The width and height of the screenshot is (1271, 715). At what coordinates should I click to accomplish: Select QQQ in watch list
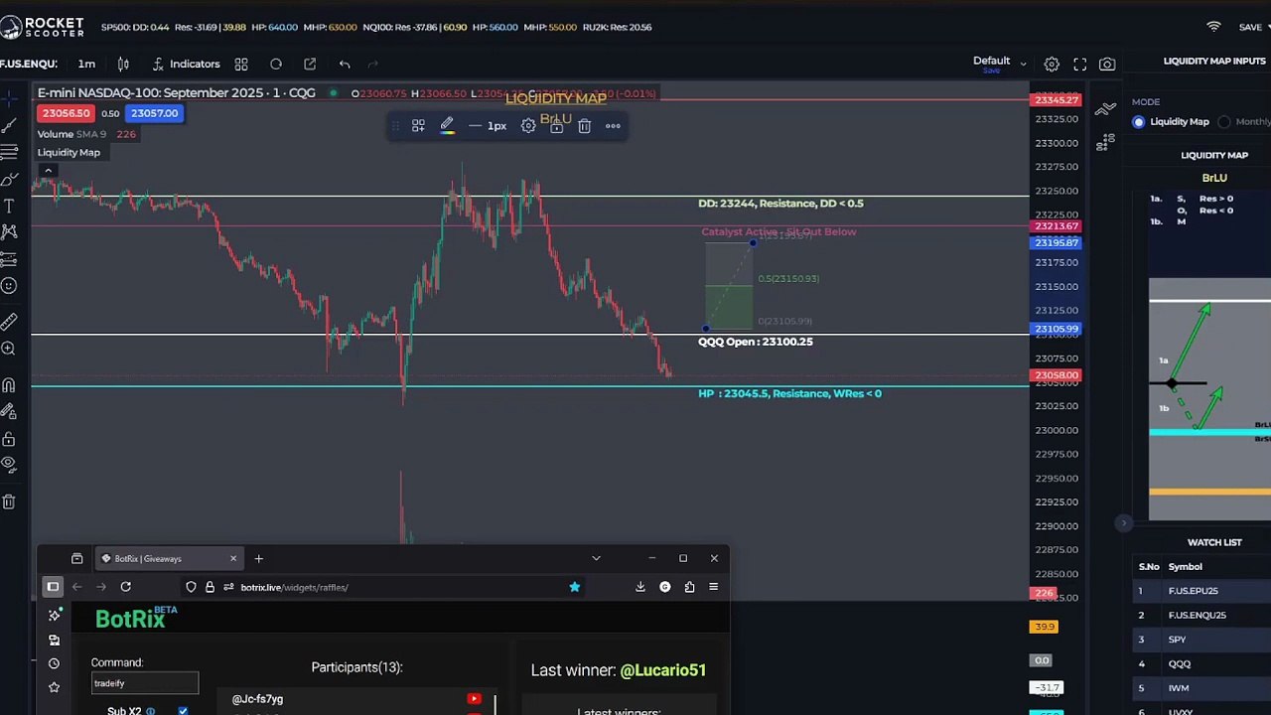click(x=1202, y=663)
